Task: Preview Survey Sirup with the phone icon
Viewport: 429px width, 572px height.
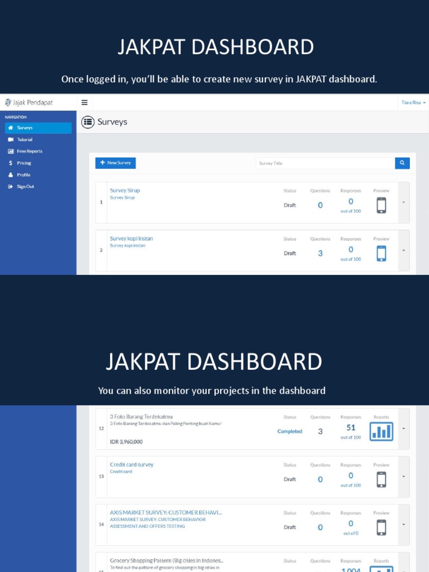Action: (381, 205)
